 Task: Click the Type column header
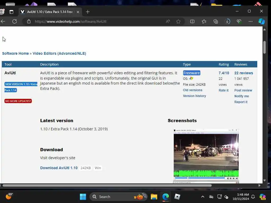tap(187, 64)
